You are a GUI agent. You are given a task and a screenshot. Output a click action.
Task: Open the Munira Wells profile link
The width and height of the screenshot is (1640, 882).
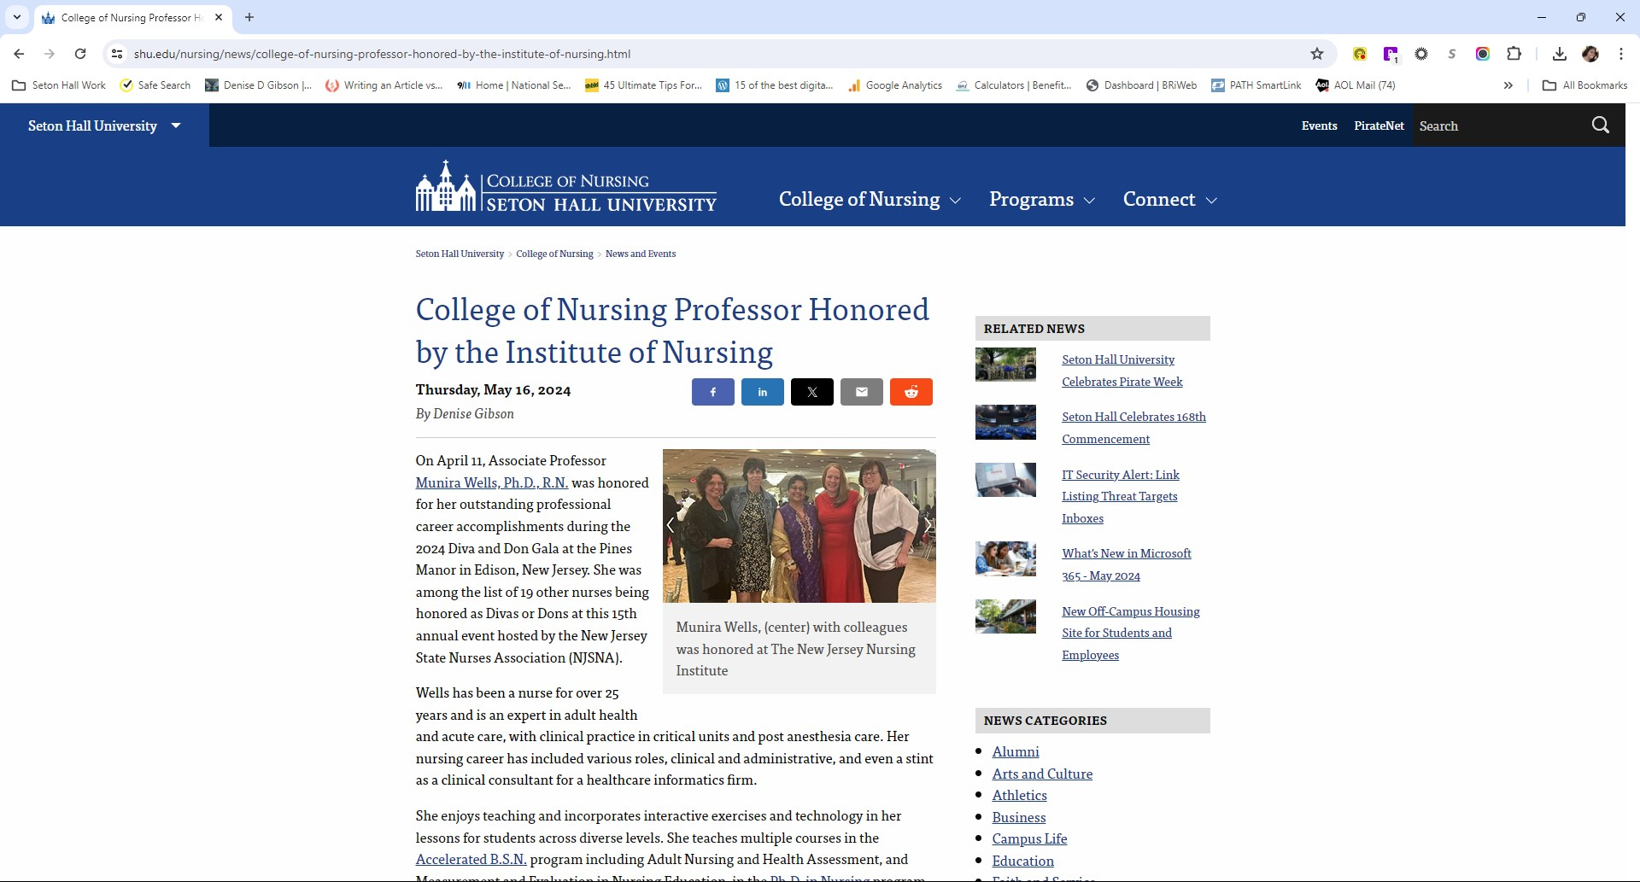pos(491,482)
